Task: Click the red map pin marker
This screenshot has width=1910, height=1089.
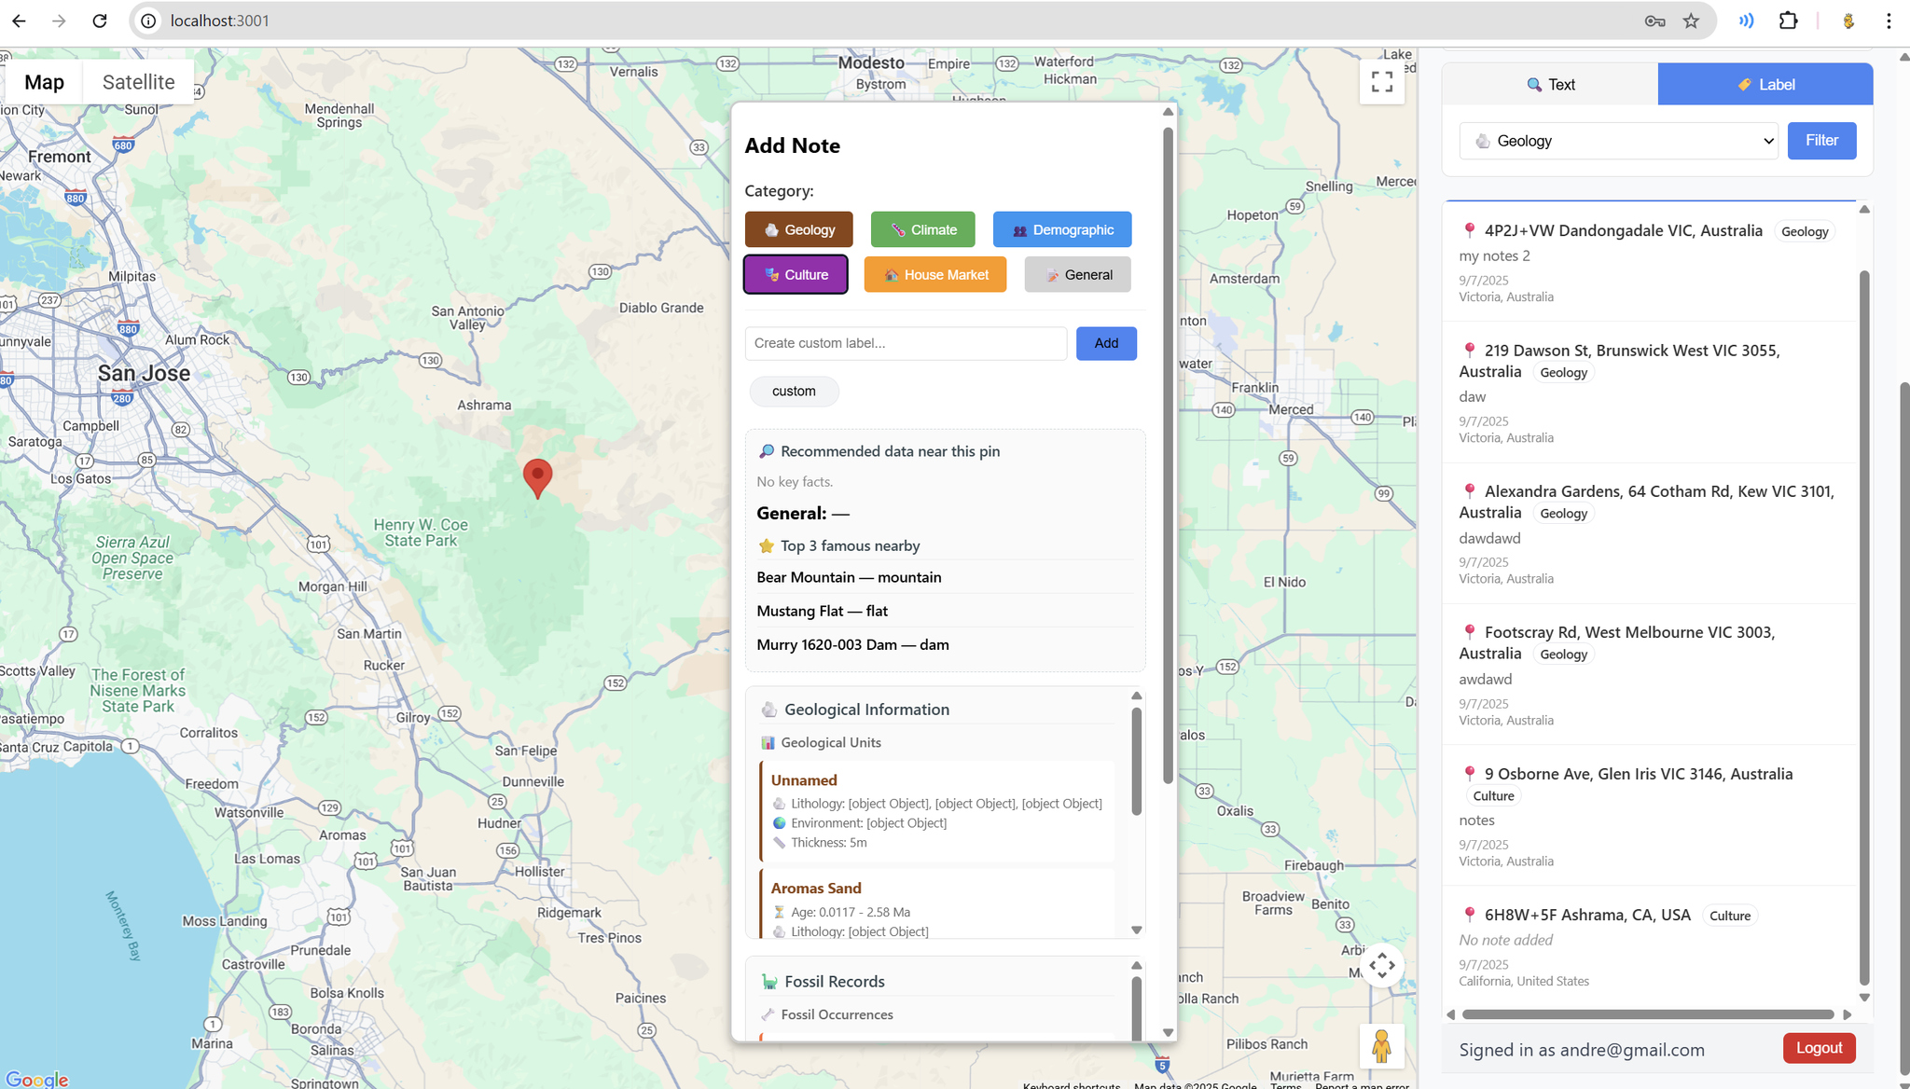Action: click(x=537, y=476)
